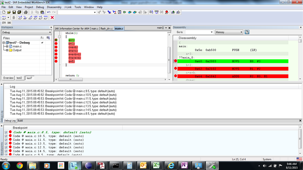Uncheck breakpoint Code @ main.c:8.5
This screenshot has height=170, width=303.
tap(6, 132)
